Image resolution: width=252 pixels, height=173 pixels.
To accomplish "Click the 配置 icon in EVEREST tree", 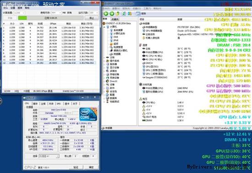I will [108, 94].
